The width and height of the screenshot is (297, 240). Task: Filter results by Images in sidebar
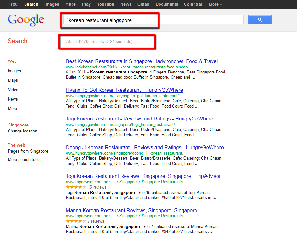(x=15, y=71)
